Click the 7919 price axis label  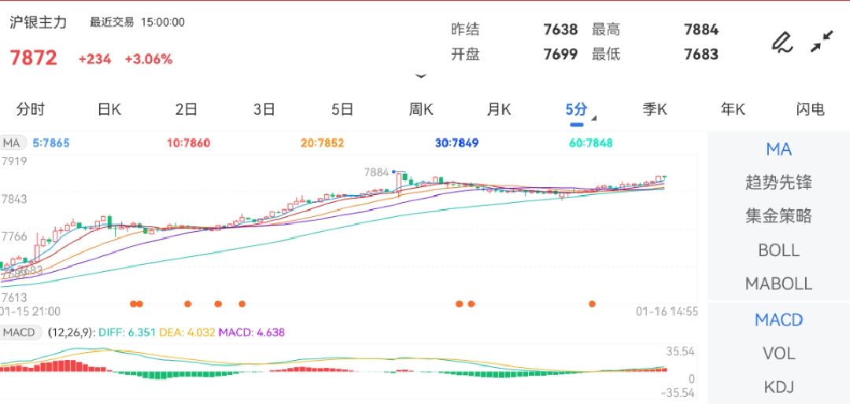pyautogui.click(x=13, y=161)
